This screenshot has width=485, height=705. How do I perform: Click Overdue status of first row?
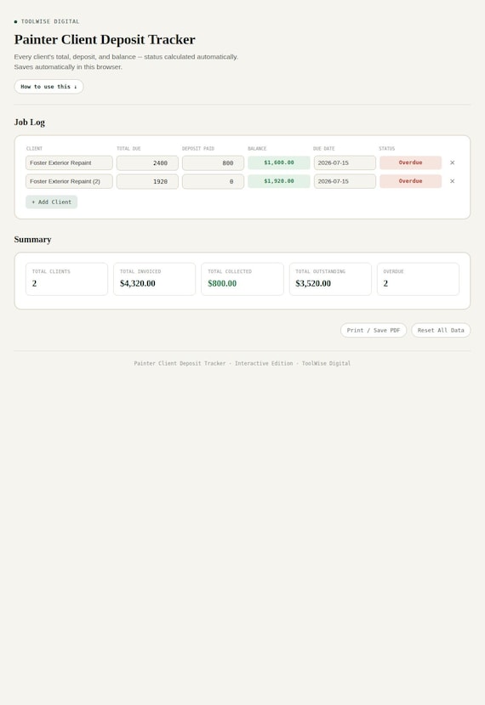tap(411, 162)
